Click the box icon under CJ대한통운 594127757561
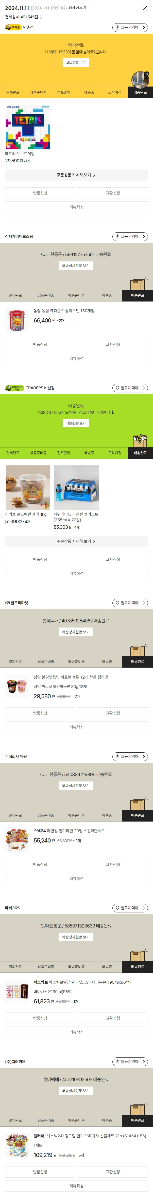153x1193 pixels. click(137, 283)
